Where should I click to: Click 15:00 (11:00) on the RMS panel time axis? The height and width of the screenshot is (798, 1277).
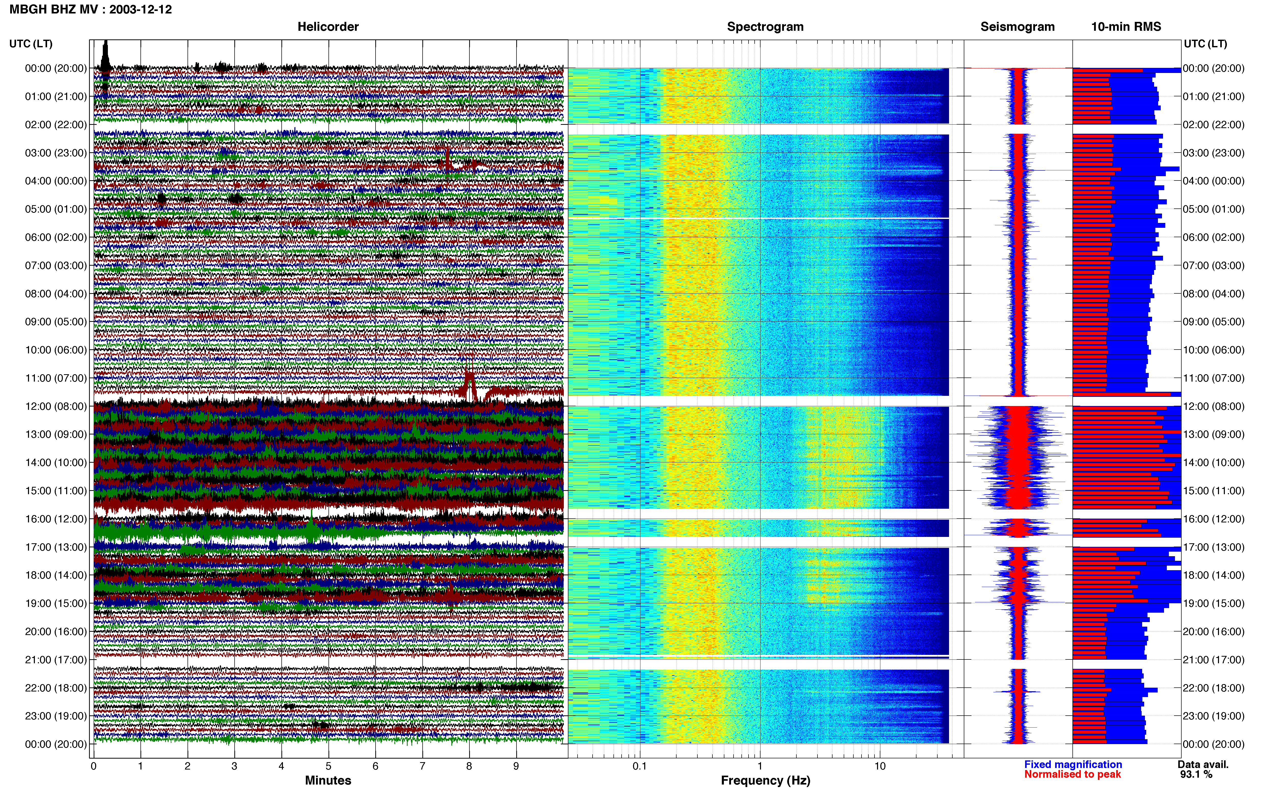(1214, 491)
